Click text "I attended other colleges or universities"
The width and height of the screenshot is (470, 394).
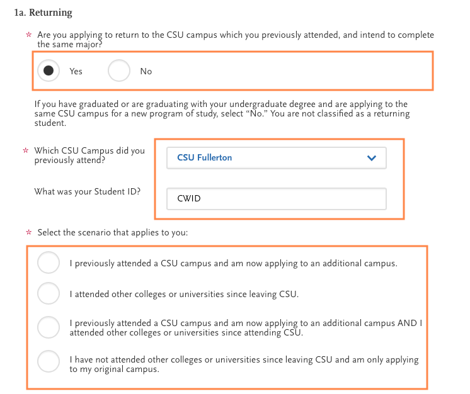[151, 294]
